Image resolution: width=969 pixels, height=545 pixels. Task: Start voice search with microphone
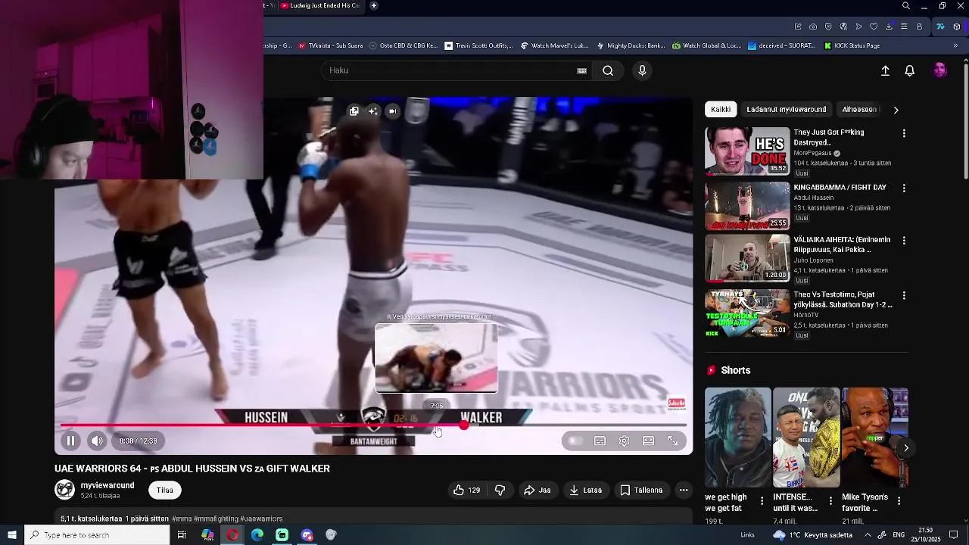[642, 70]
